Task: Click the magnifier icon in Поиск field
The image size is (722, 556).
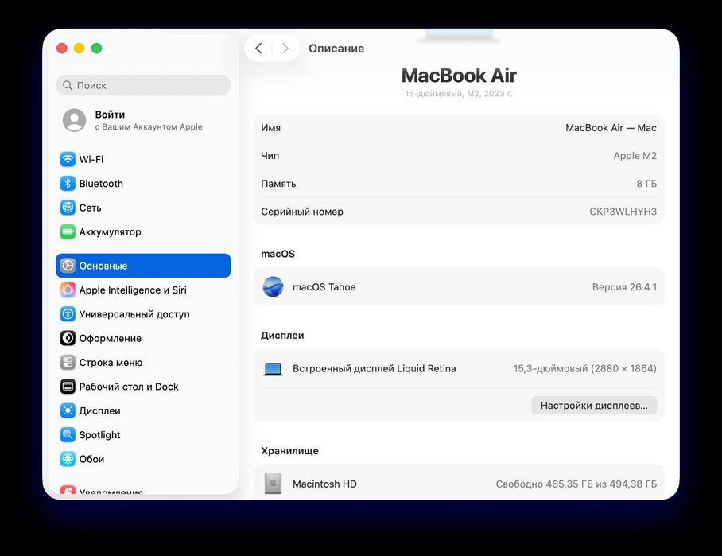Action: 68,85
